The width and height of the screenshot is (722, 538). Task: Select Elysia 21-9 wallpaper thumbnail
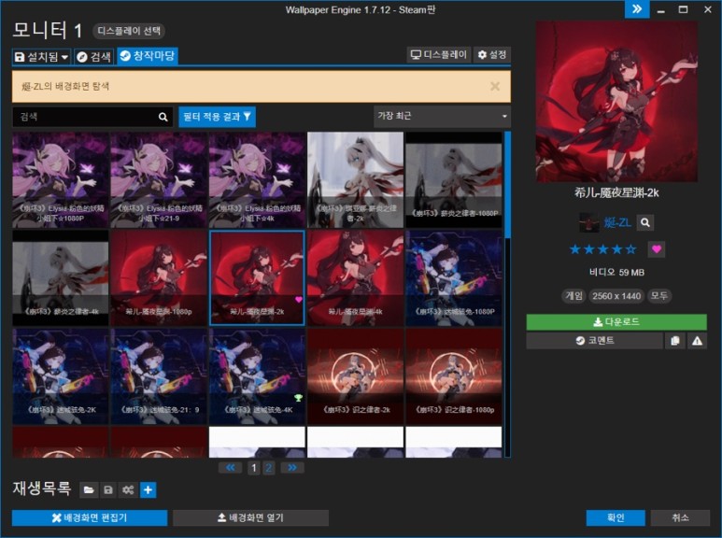pos(159,180)
